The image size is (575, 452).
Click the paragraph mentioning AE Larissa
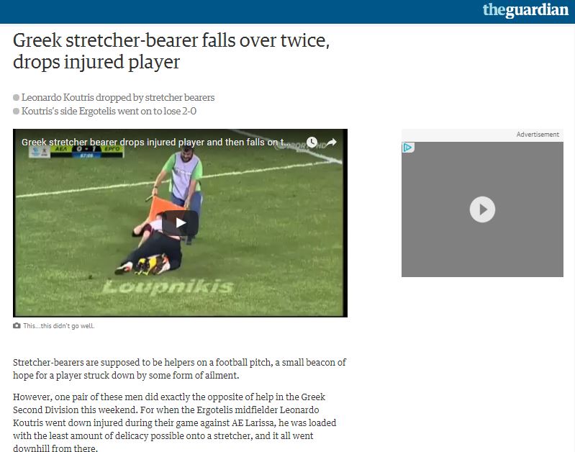175,422
